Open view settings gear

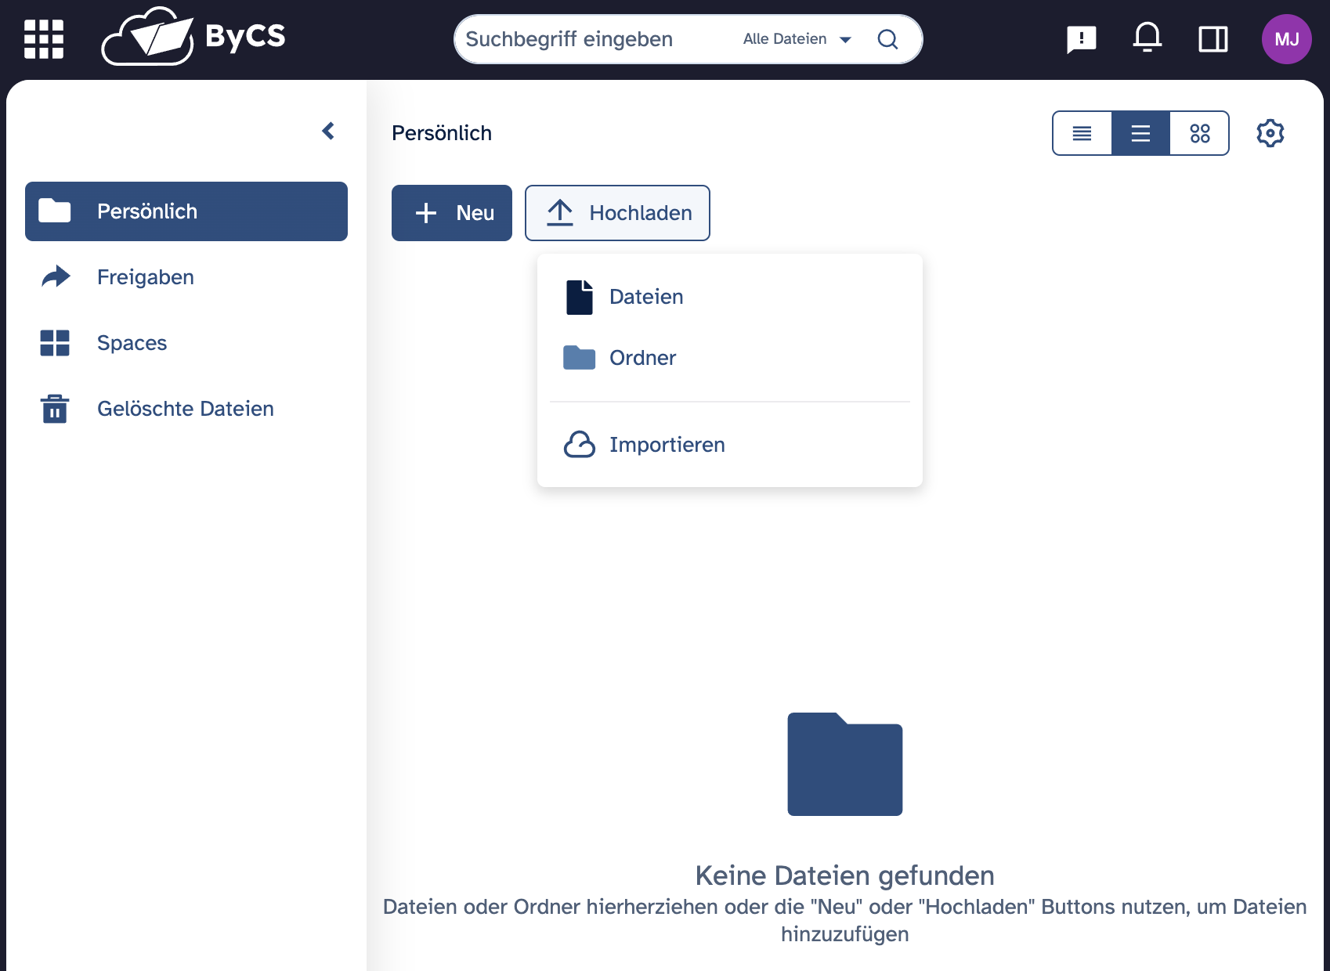1270,133
